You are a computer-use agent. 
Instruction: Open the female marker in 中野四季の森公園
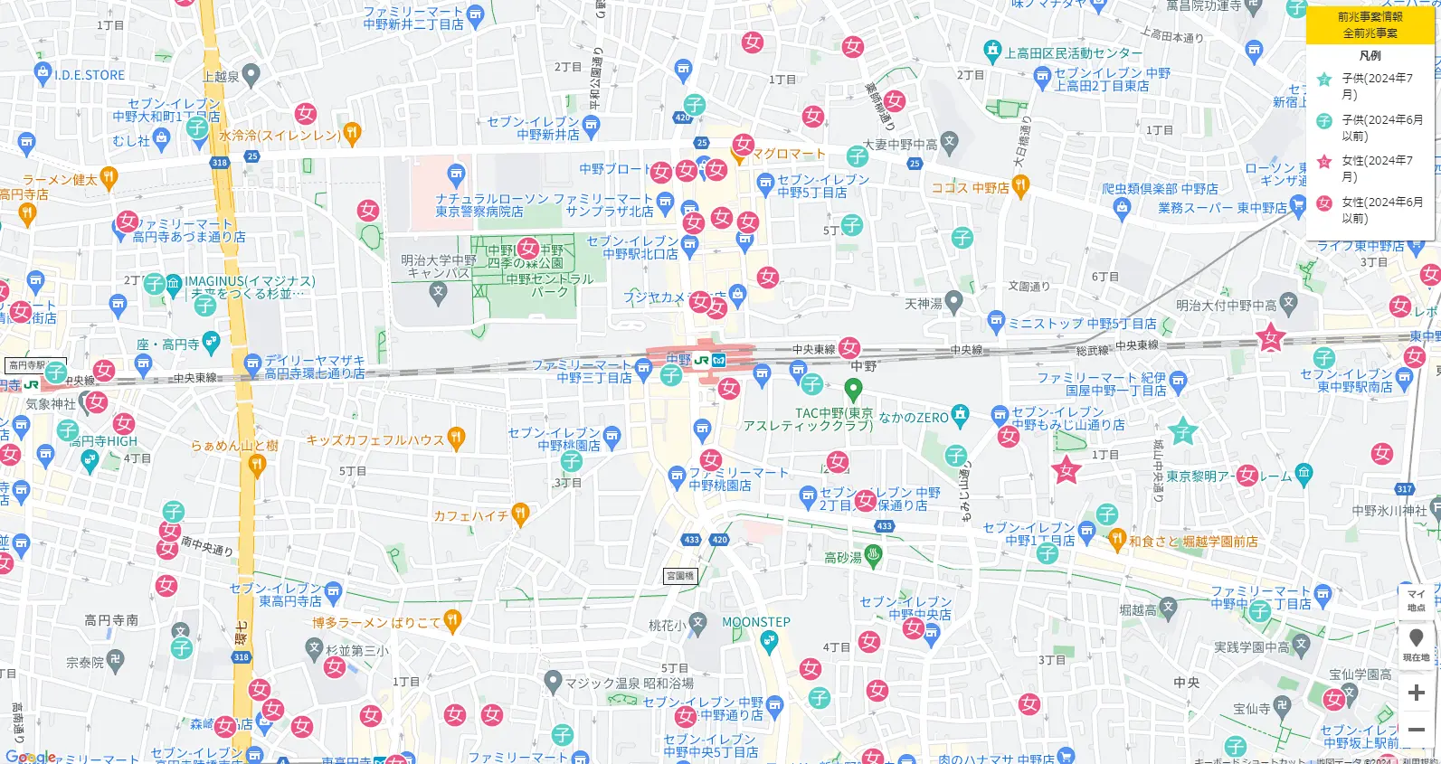(x=528, y=248)
